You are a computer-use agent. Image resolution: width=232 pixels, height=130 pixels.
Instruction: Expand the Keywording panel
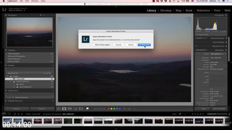[x=226, y=42]
